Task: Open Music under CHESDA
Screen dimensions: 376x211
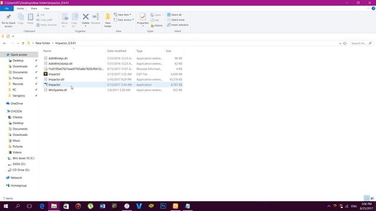Action: click(x=16, y=141)
